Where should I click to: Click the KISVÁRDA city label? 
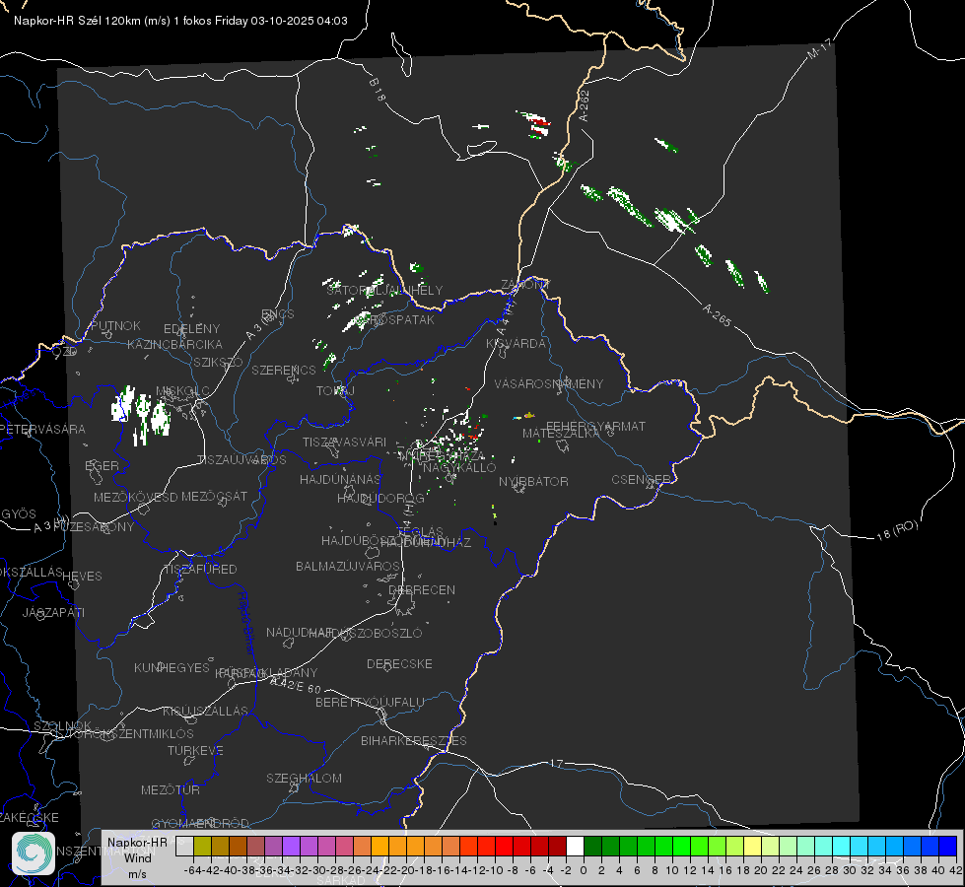coord(516,344)
